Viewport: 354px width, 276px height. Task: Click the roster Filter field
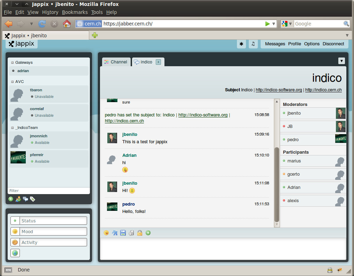click(x=49, y=191)
